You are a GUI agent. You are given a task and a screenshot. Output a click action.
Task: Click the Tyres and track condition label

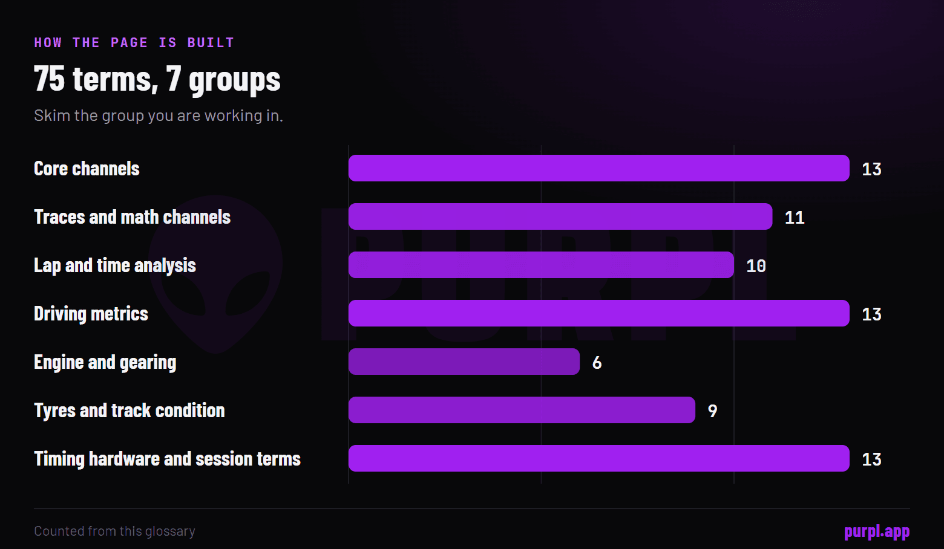point(129,411)
